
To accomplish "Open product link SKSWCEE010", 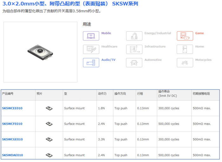I will pos(12,108).
